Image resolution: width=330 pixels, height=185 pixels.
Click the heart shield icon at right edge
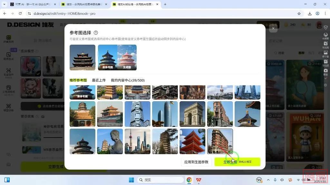coord(325,27)
